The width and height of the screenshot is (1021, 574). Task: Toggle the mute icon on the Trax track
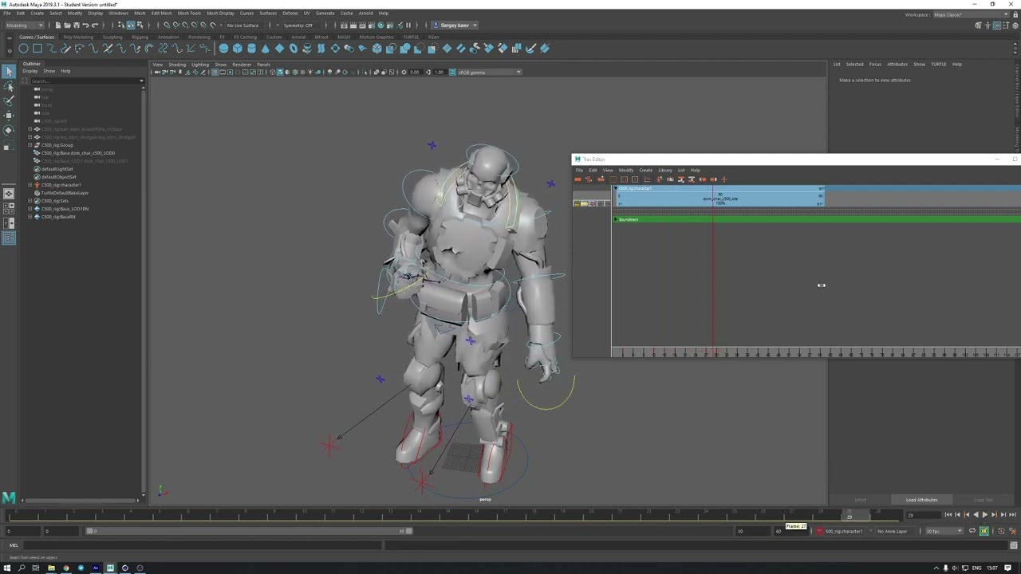pos(593,204)
